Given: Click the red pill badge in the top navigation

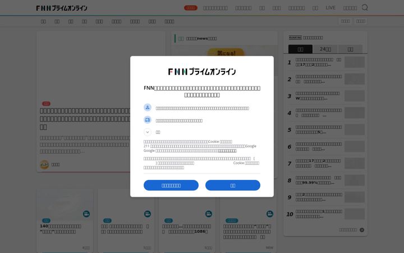Looking at the screenshot, I should [191, 8].
